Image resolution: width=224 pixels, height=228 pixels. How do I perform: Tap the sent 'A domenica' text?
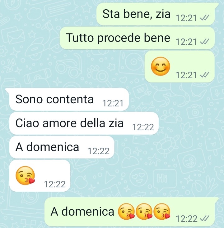(82, 212)
